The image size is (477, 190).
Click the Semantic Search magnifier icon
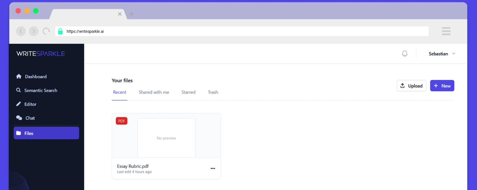tap(19, 90)
